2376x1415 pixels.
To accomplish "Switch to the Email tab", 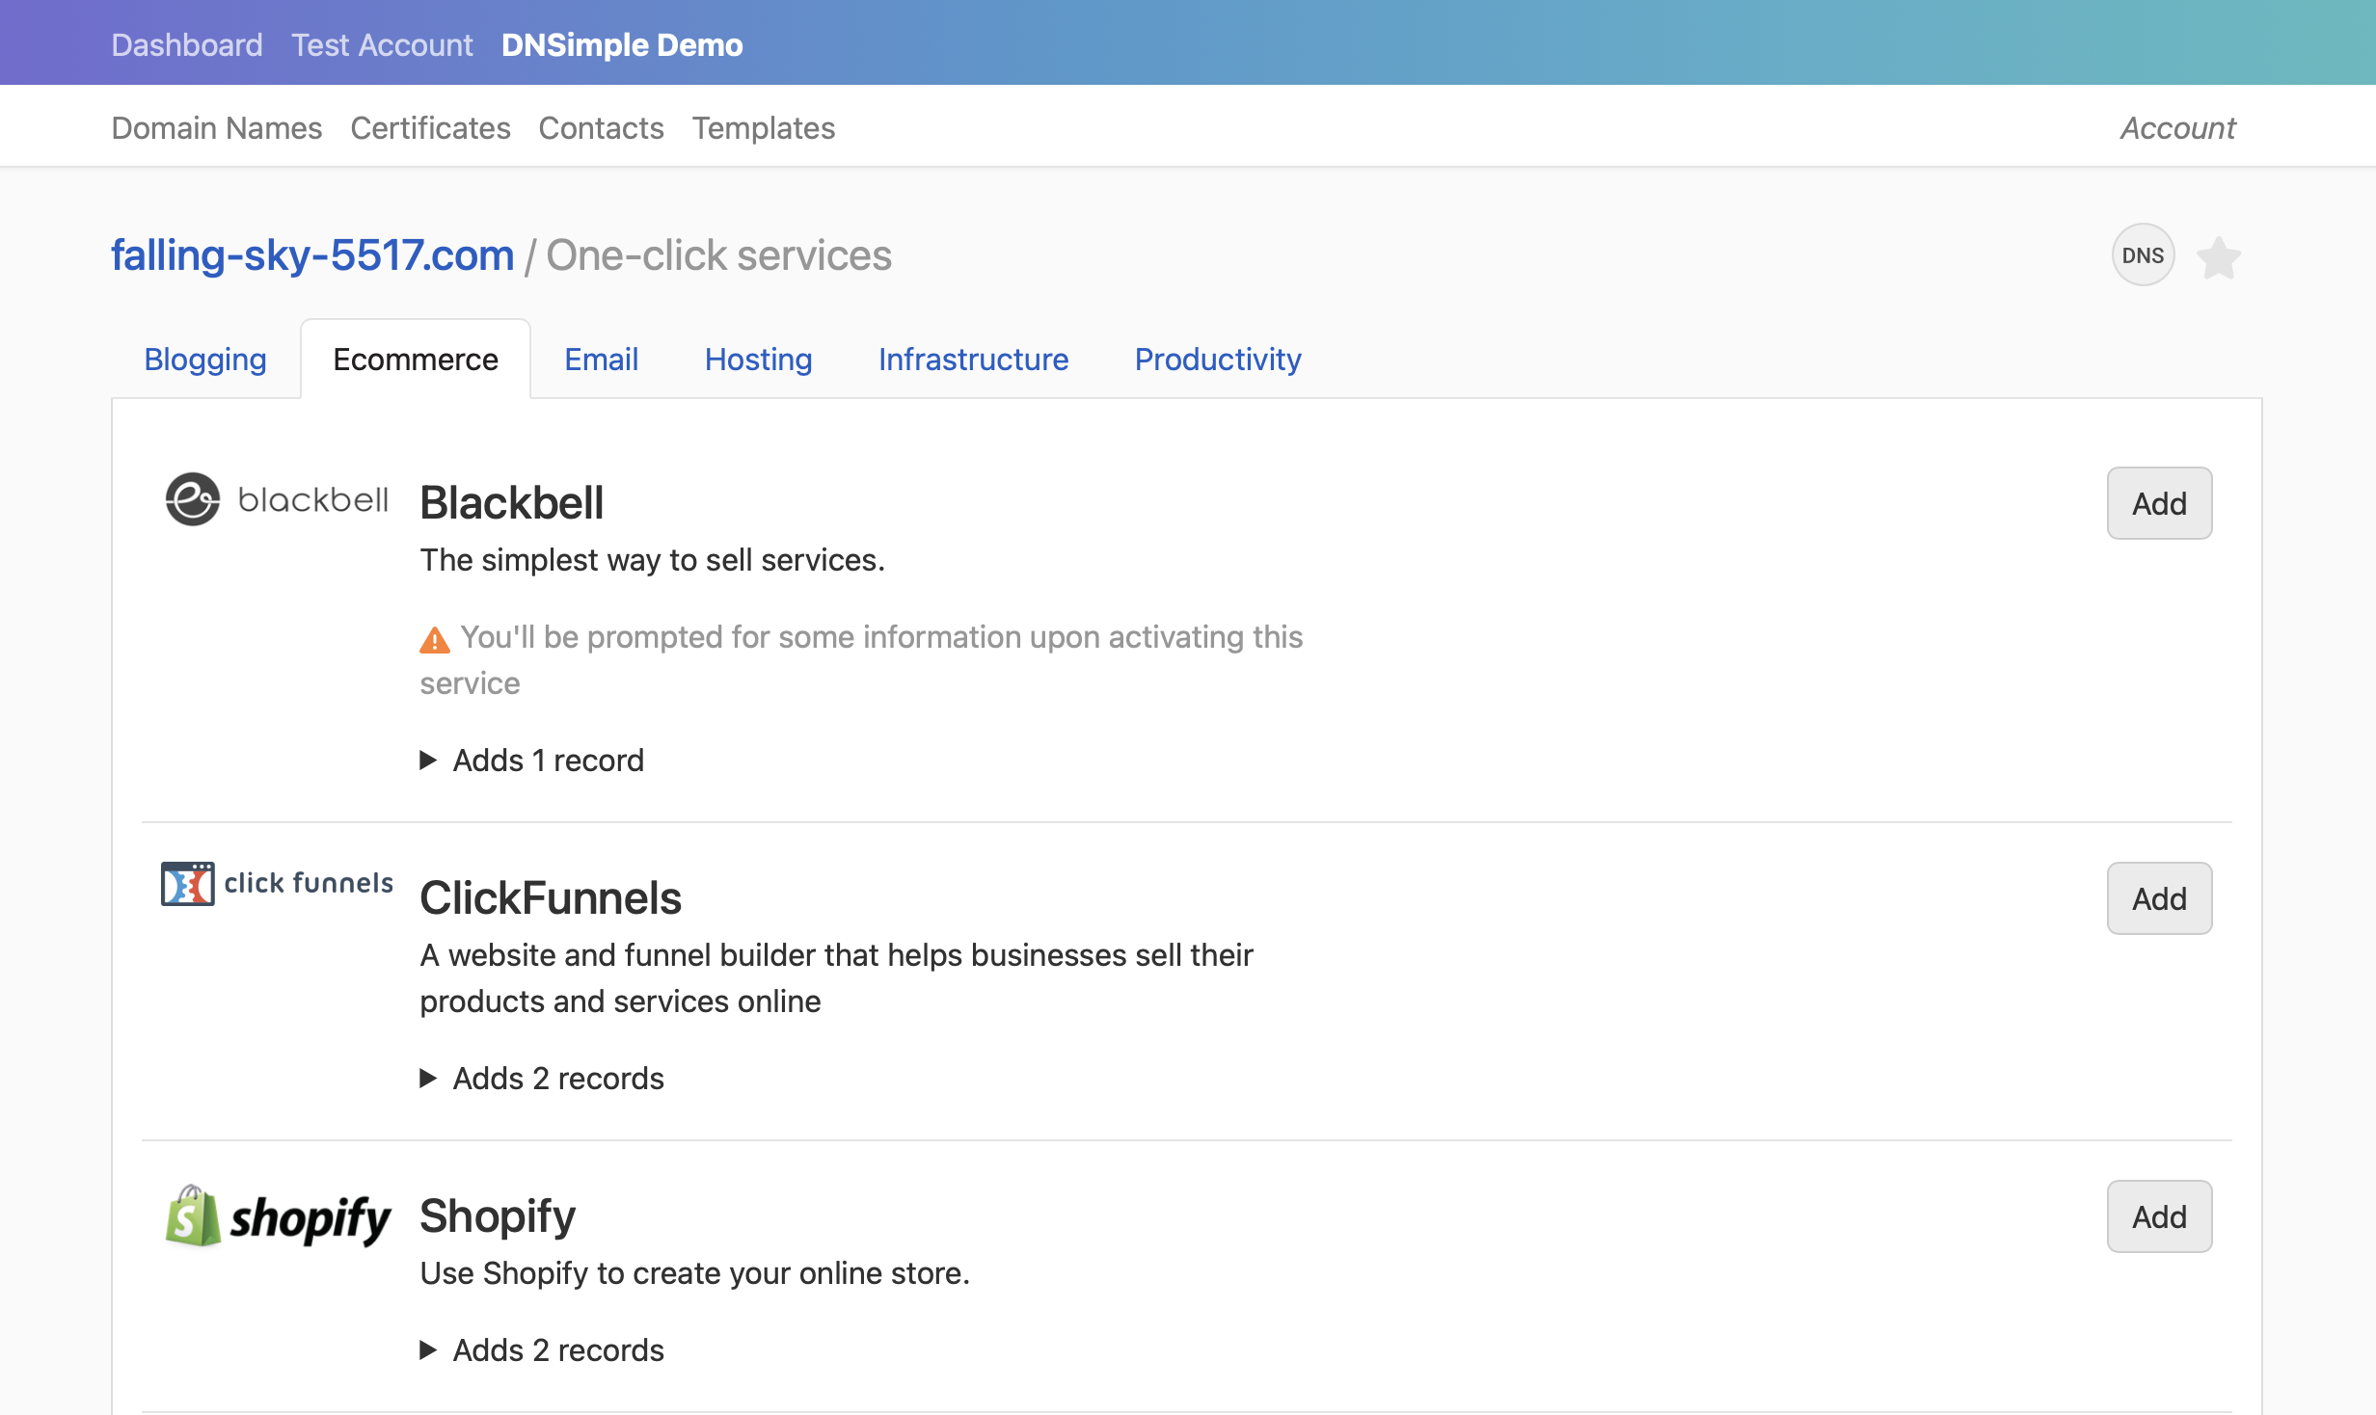I will tap(601, 359).
